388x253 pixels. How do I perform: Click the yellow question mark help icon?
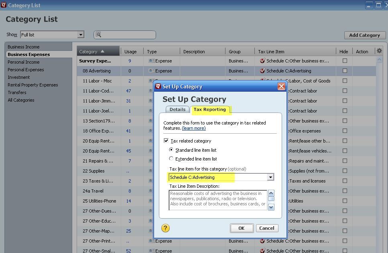pyautogui.click(x=165, y=228)
